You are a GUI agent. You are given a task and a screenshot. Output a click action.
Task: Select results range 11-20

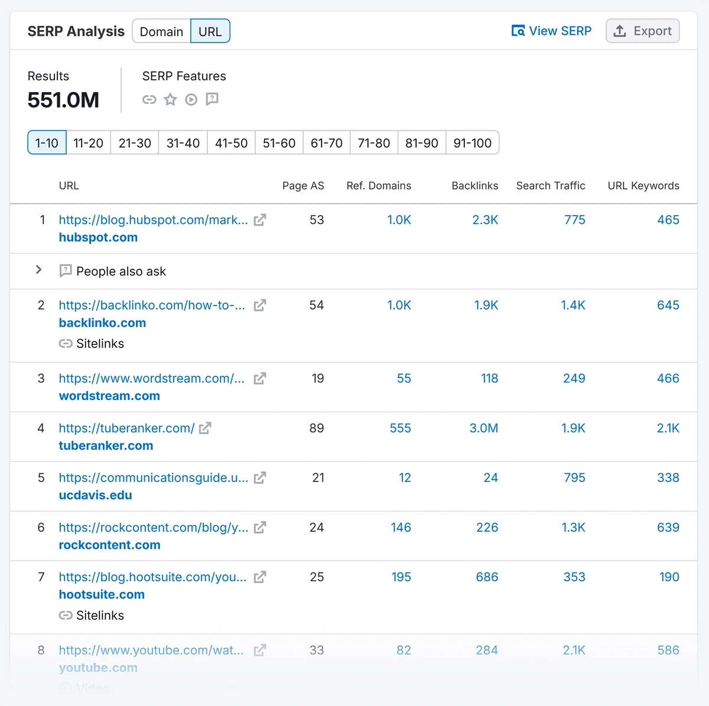88,143
